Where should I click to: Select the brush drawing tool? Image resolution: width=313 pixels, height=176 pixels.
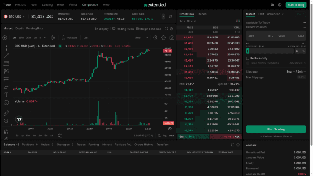7,87
